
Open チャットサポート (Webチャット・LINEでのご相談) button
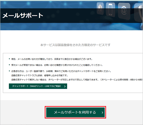coord(38,86)
